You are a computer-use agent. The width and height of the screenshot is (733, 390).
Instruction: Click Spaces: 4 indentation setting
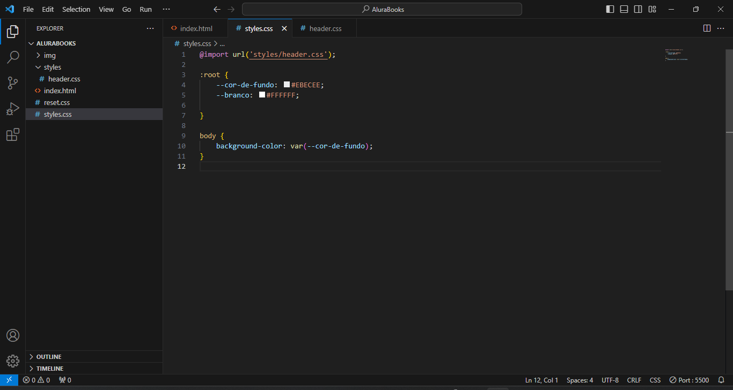(580, 380)
